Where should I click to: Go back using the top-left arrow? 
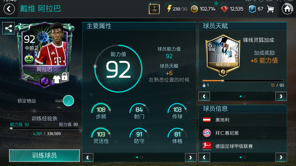point(9,9)
